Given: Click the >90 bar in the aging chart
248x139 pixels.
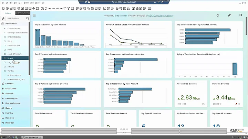Looking at the screenshot, I should pos(235,69).
